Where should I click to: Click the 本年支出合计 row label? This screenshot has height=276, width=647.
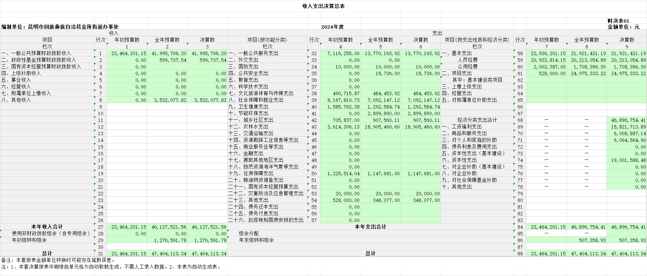(370, 227)
